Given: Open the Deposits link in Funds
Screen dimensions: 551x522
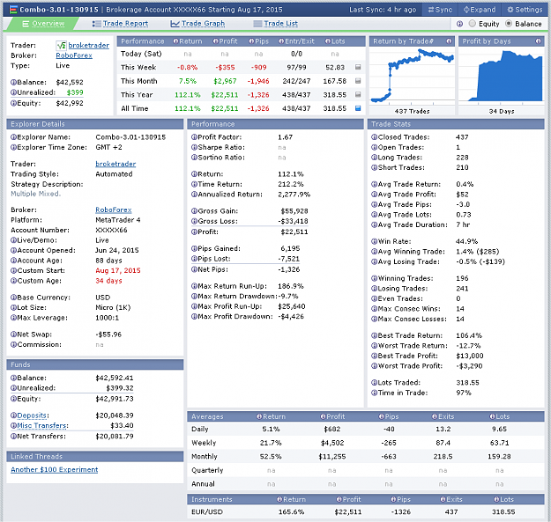Looking at the screenshot, I should click(x=32, y=415).
